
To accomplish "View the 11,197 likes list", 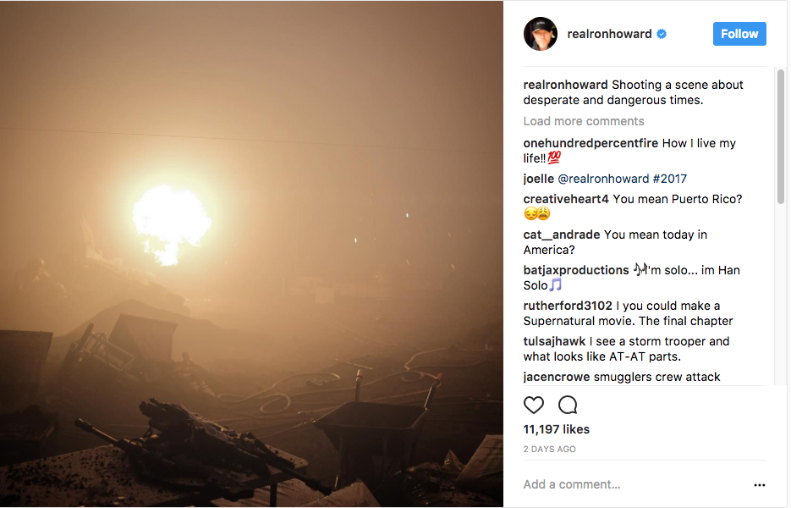I will tap(557, 429).
